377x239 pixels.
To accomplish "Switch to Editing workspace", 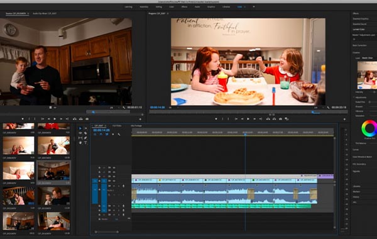I will (x=159, y=7).
